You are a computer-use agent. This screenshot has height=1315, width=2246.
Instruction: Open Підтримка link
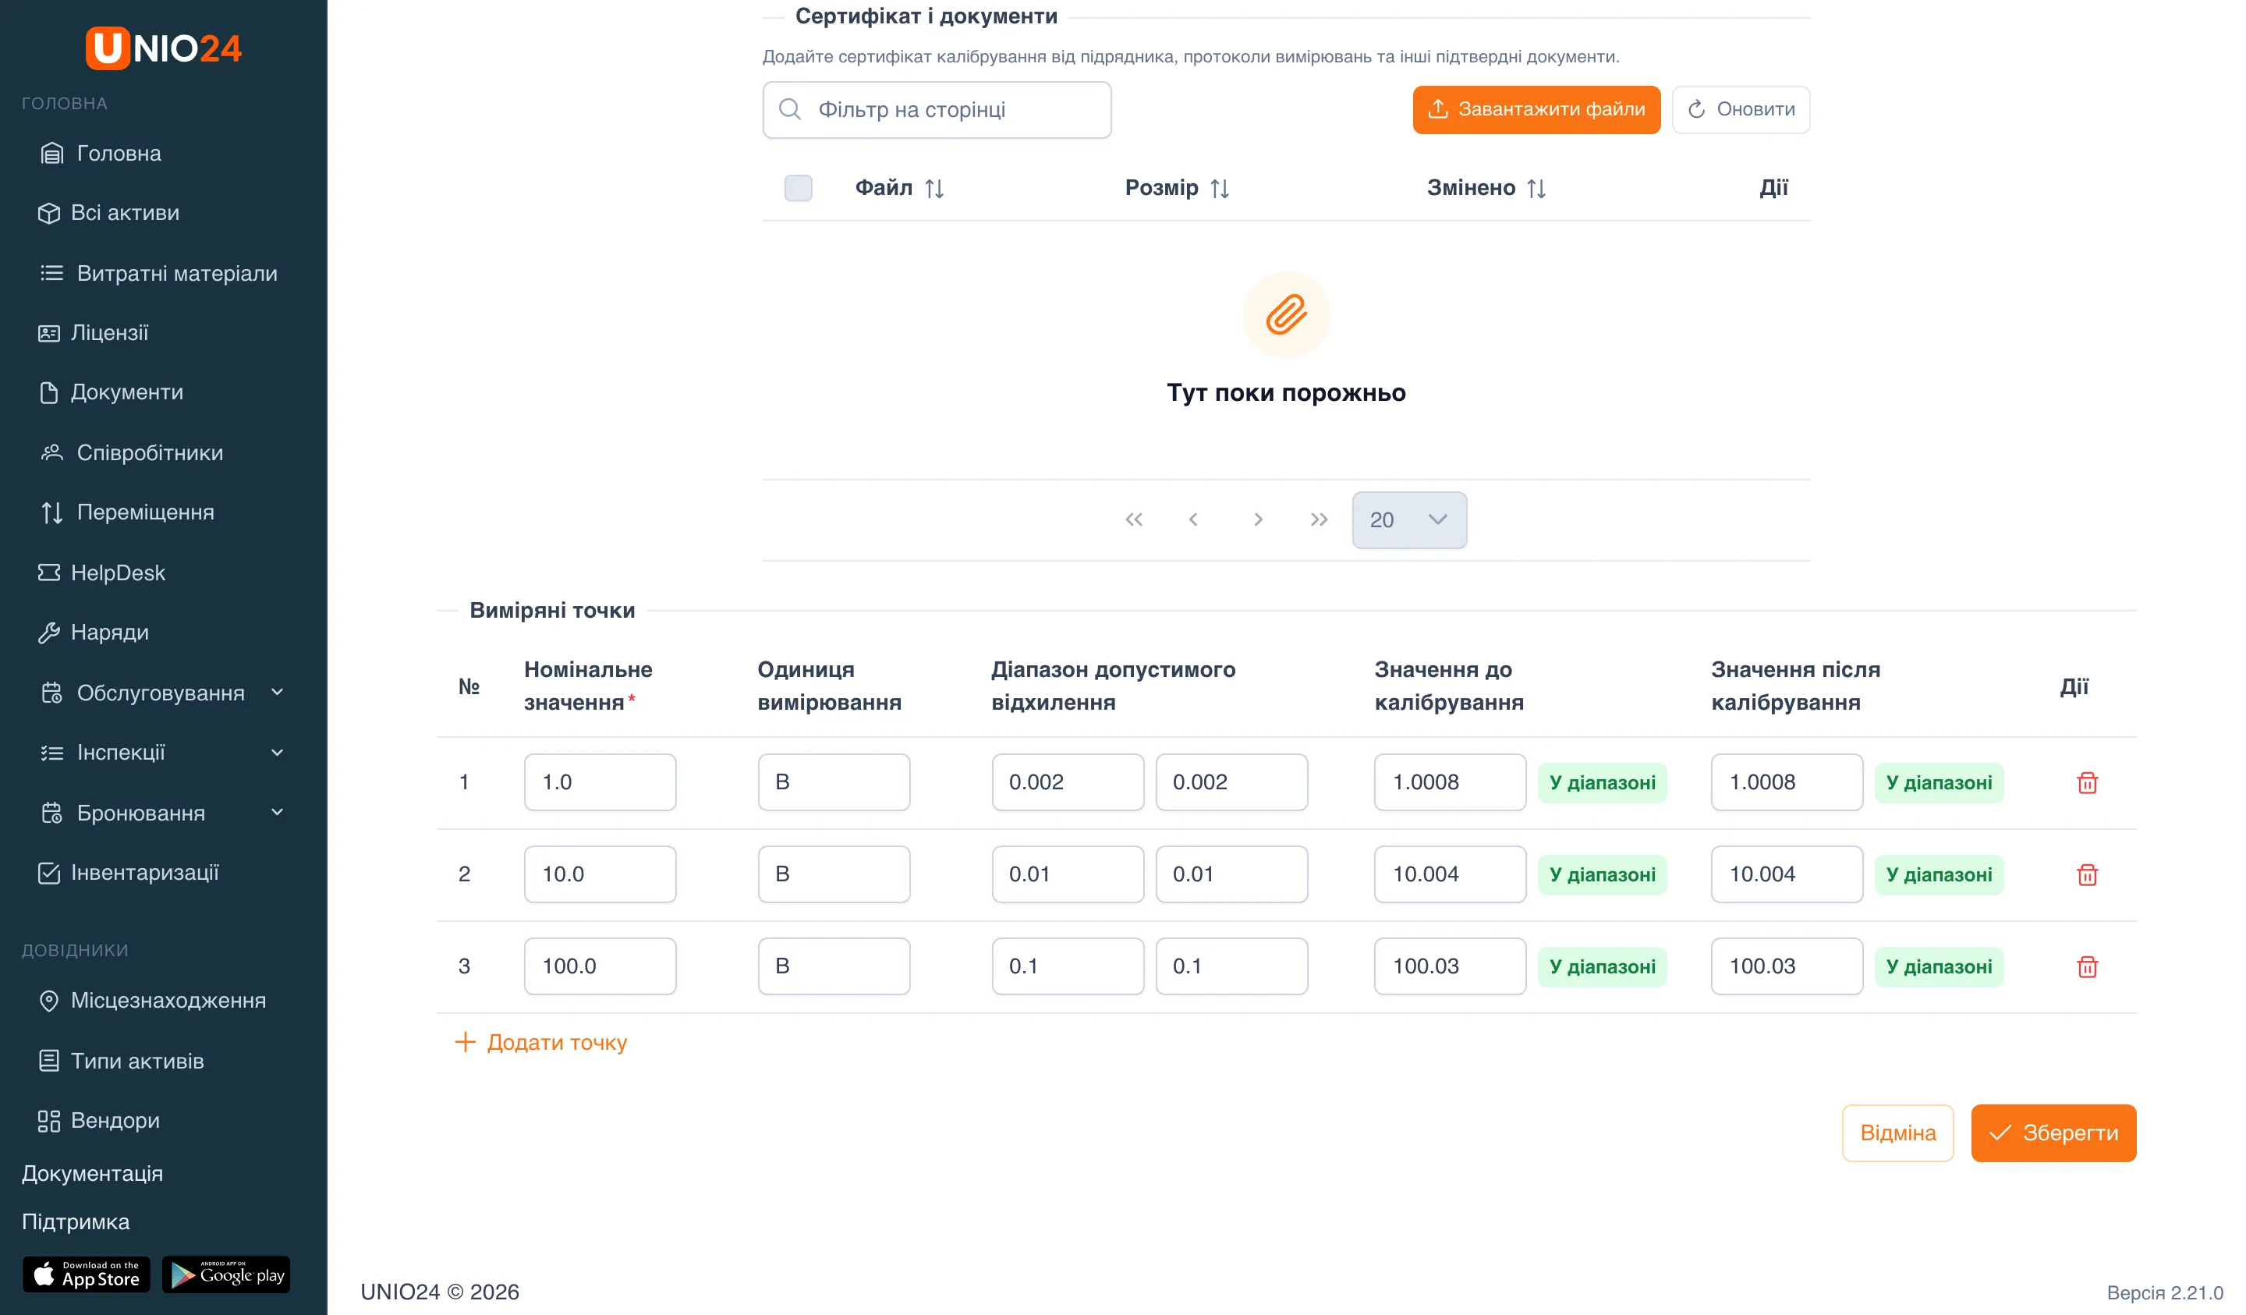[76, 1222]
